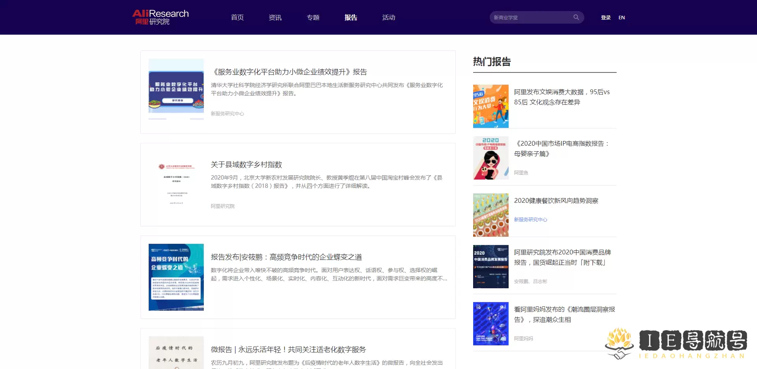Open 阿里研究院发布2020中国消费品牌报告

tap(563, 257)
